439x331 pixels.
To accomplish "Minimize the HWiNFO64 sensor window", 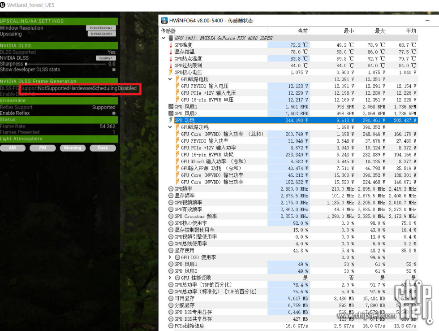I will pos(427,21).
